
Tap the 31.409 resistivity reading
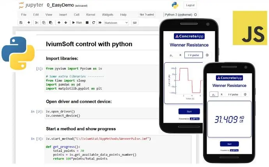[229, 119]
